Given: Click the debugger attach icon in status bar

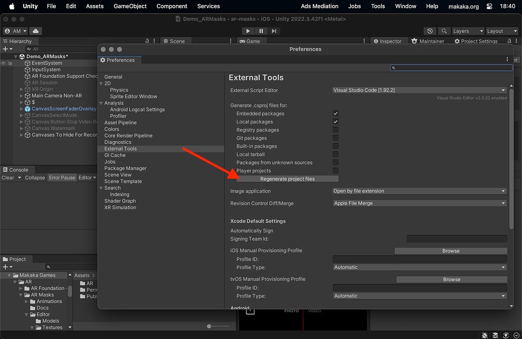Looking at the screenshot, I should point(485,335).
